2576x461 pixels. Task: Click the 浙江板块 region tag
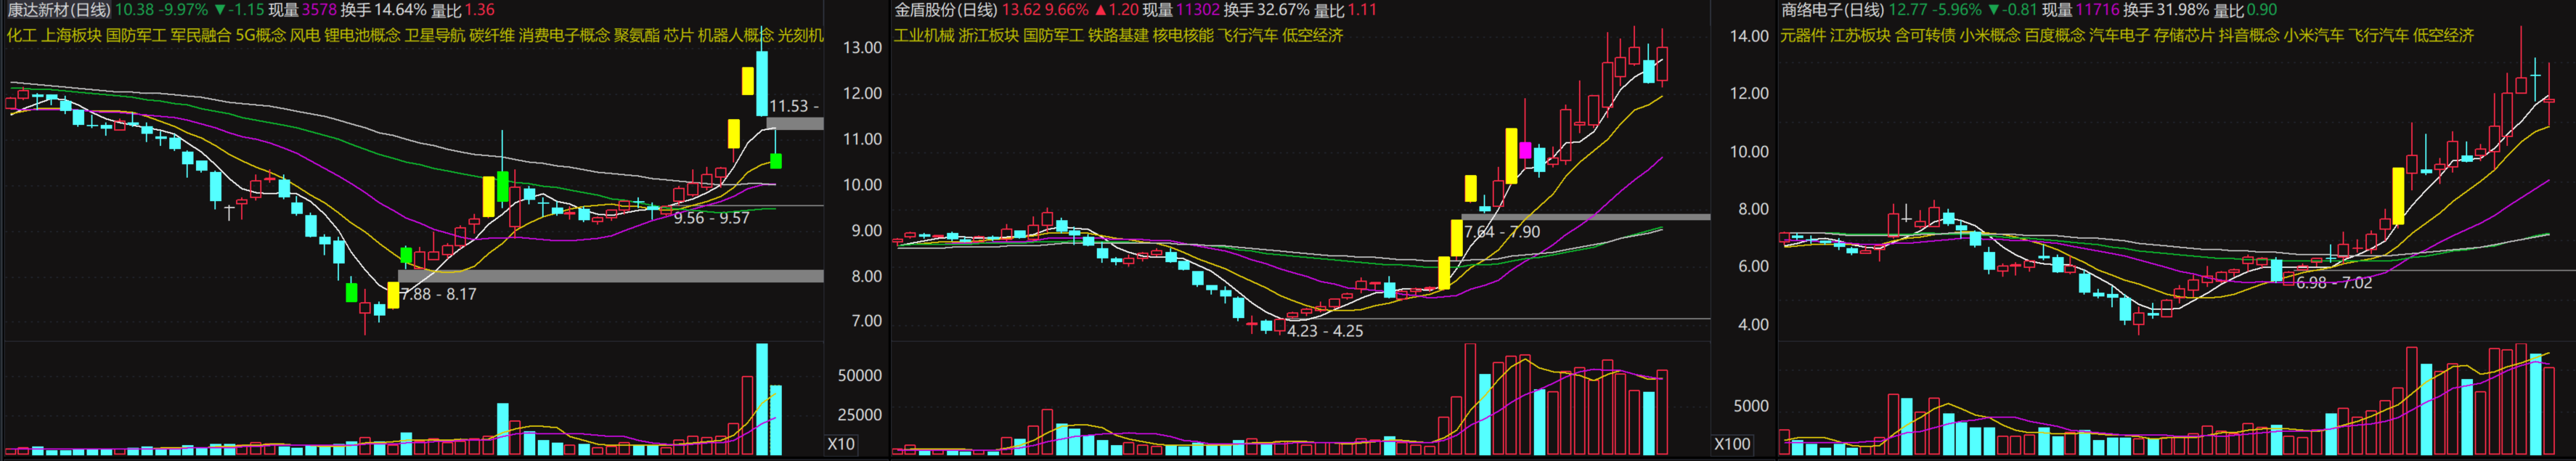pyautogui.click(x=988, y=35)
